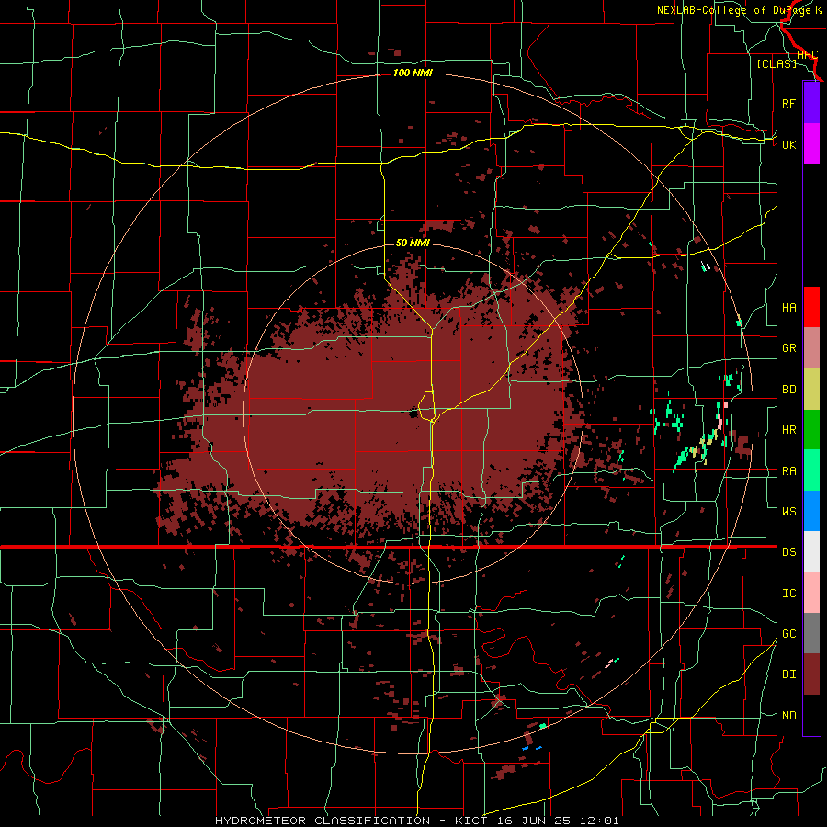This screenshot has width=827, height=827.
Task: Click the HHC product label
Action: [x=807, y=55]
